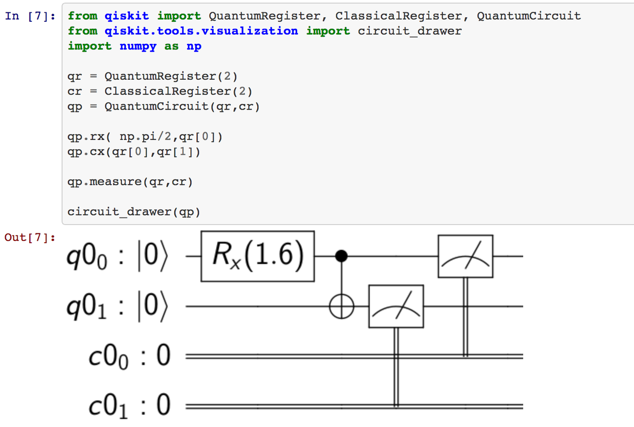
Task: Place cursor on the qp.measure(qr,cr) line
Action: tap(130, 182)
